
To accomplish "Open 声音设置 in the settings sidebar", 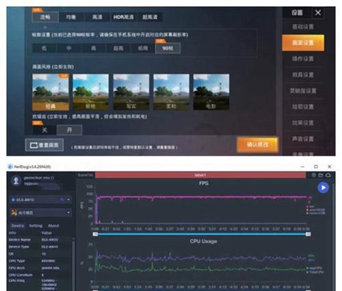I will 303,139.
